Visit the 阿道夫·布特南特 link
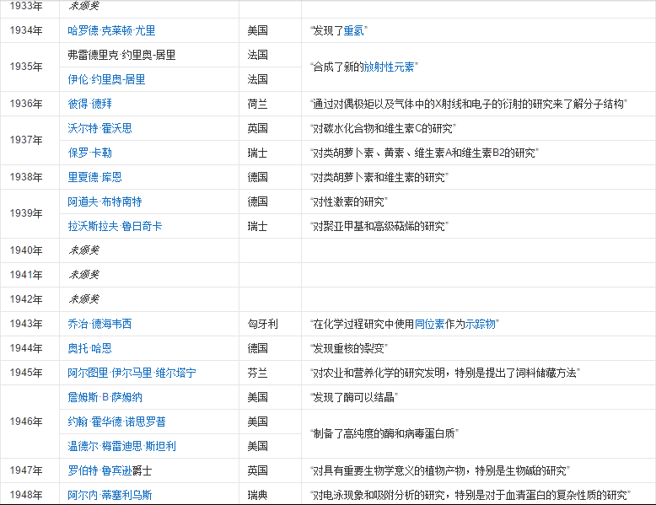 pos(105,201)
